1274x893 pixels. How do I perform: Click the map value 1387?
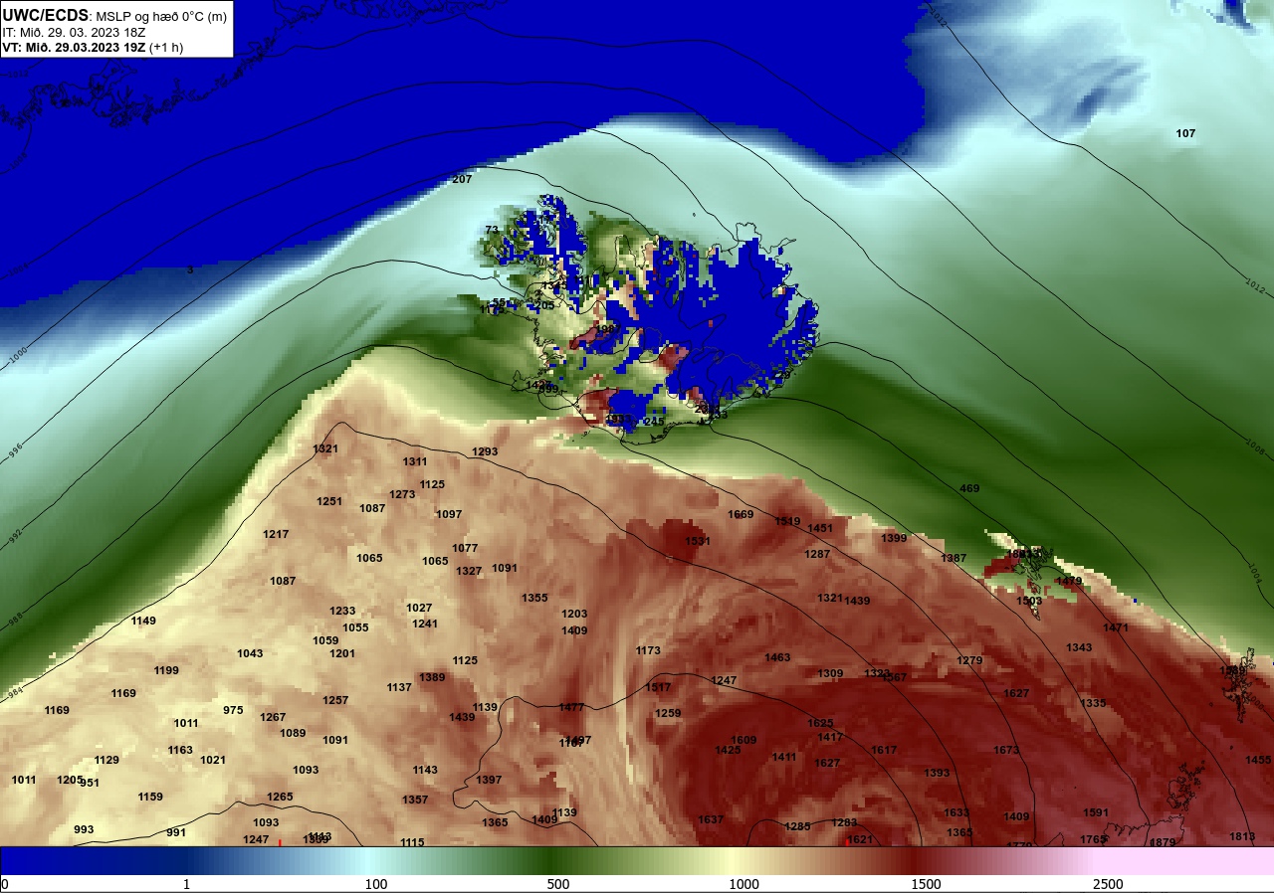(x=954, y=558)
